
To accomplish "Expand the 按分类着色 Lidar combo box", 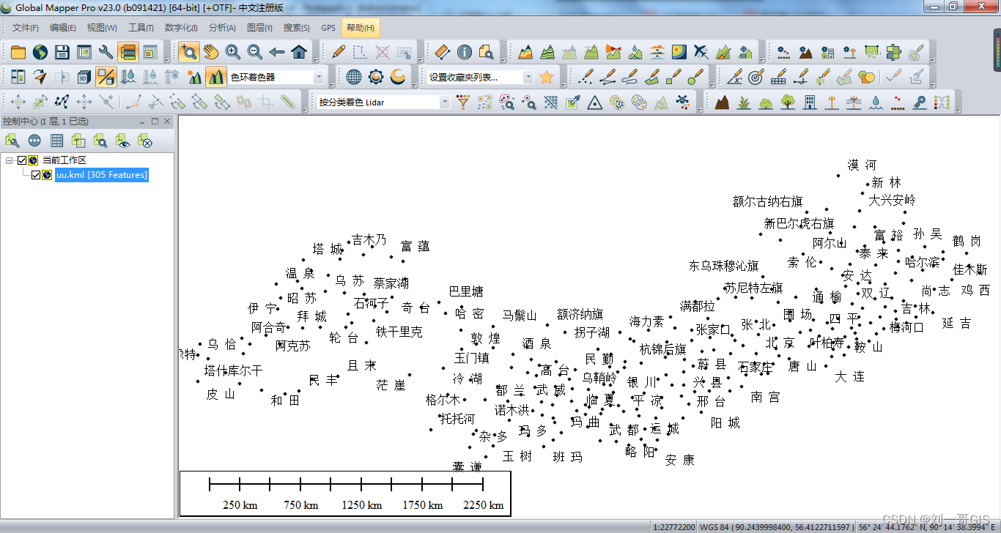I will 383,102.
